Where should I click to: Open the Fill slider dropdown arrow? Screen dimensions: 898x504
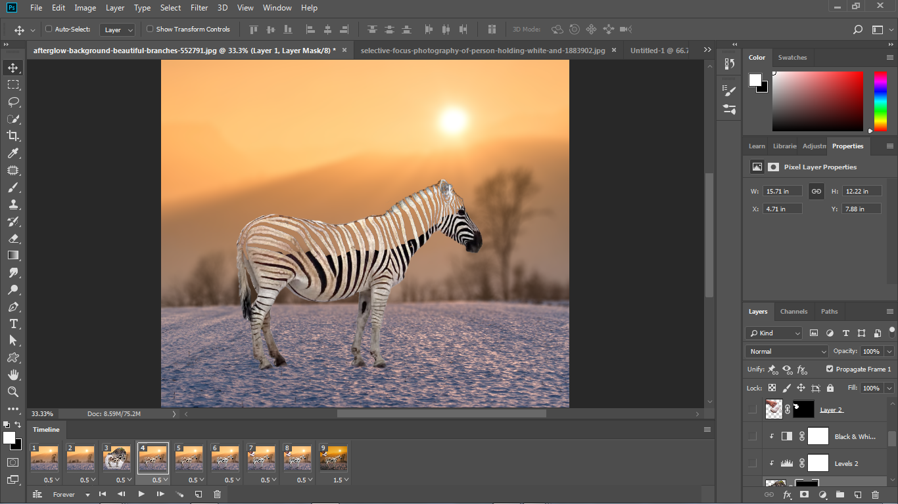(888, 388)
